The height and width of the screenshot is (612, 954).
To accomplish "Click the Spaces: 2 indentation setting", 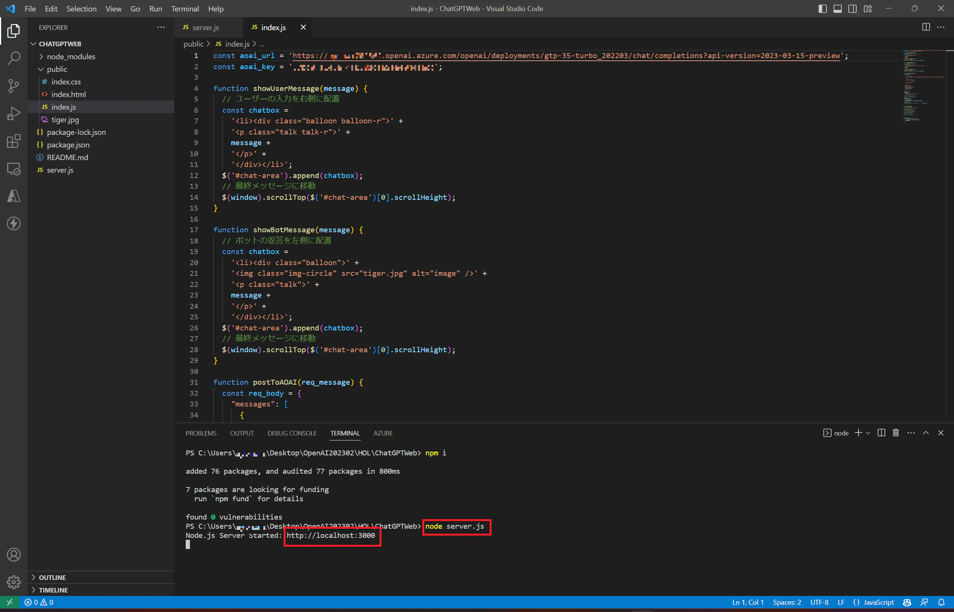I will click(787, 602).
